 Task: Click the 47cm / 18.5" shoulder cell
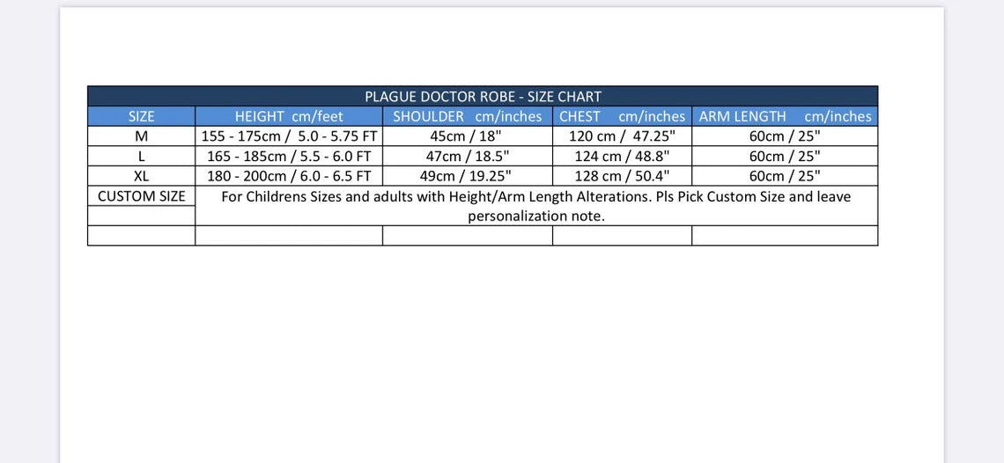(x=468, y=157)
